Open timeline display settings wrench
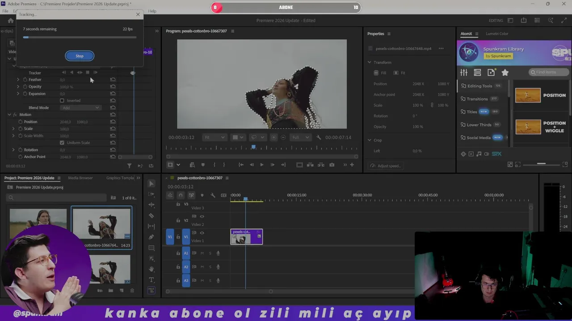 click(213, 195)
